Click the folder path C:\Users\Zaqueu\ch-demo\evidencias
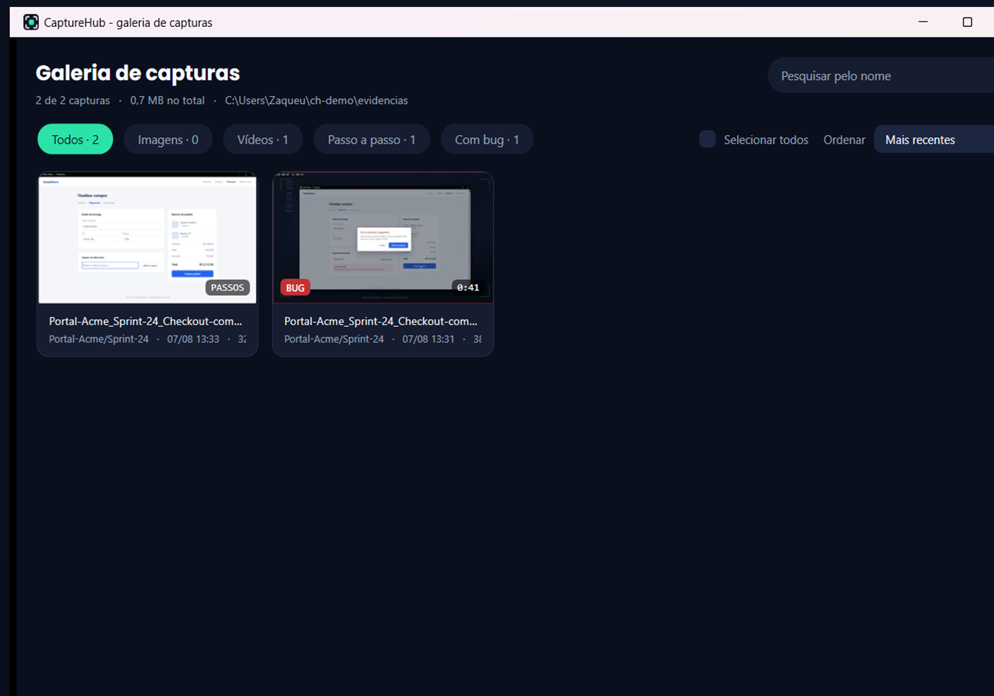The image size is (994, 696). pyautogui.click(x=316, y=100)
